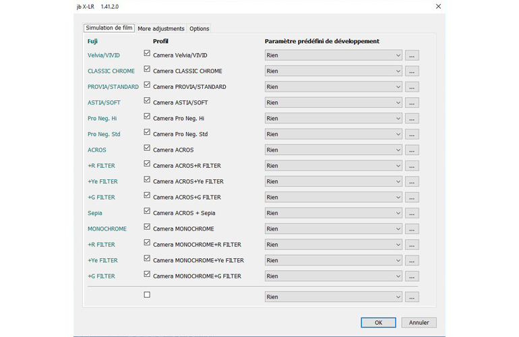Click '...' button for MONOCHROME+G FILTER row
This screenshot has width=519, height=337.
click(x=412, y=276)
